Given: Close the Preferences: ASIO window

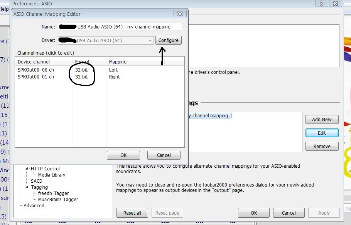Looking at the screenshot, I should 335,3.
